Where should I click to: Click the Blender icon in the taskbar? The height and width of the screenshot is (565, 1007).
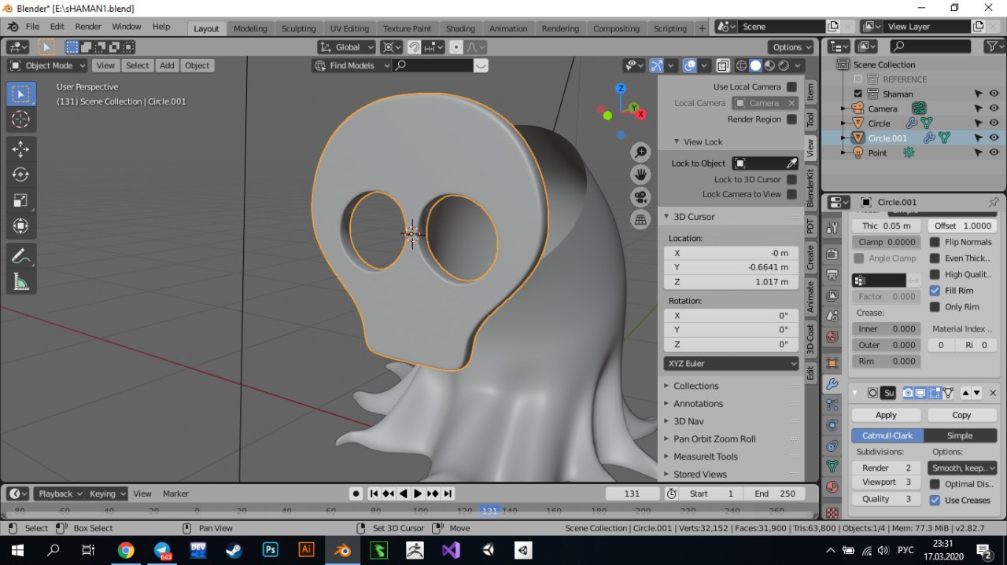342,550
